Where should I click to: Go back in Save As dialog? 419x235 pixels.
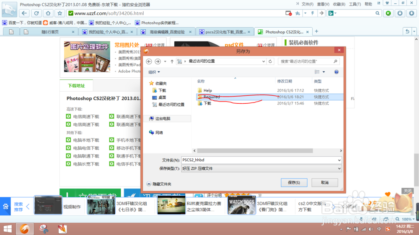pyautogui.click(x=149, y=61)
